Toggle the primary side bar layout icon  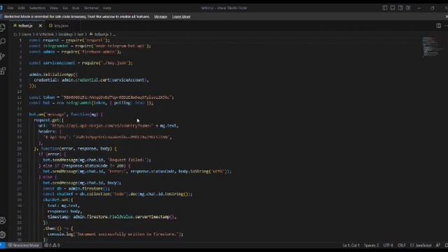pos(385,8)
